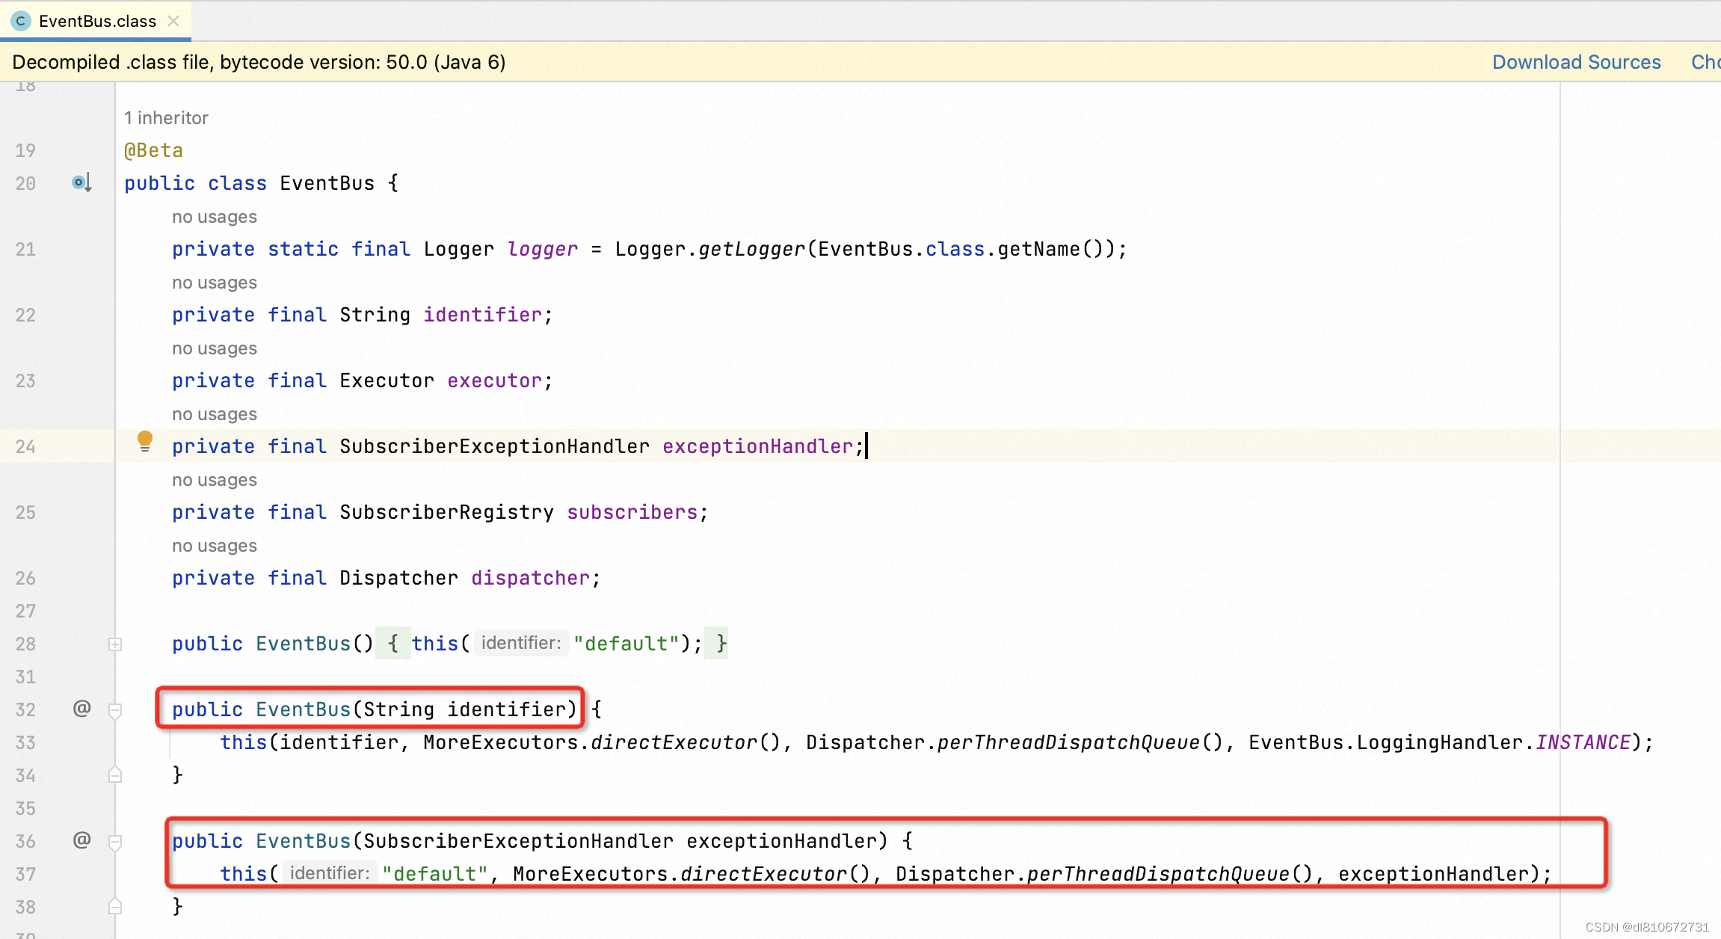Click the inheritor gutter icon beside EventBus class

coord(81,182)
